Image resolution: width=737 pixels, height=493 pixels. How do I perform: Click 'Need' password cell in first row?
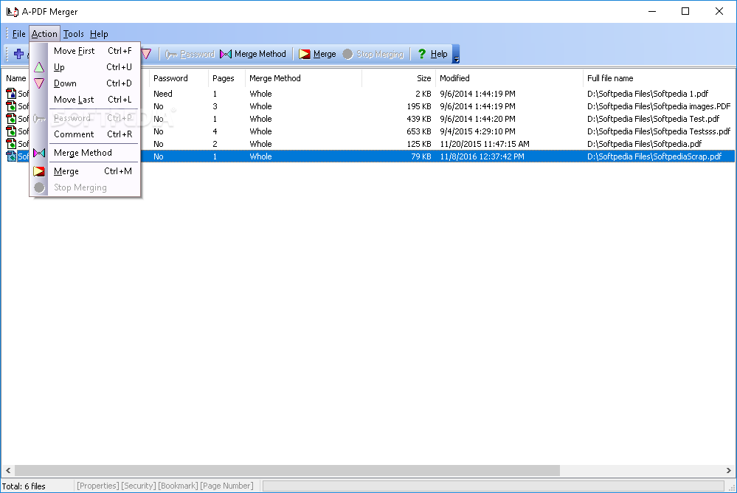(x=162, y=94)
